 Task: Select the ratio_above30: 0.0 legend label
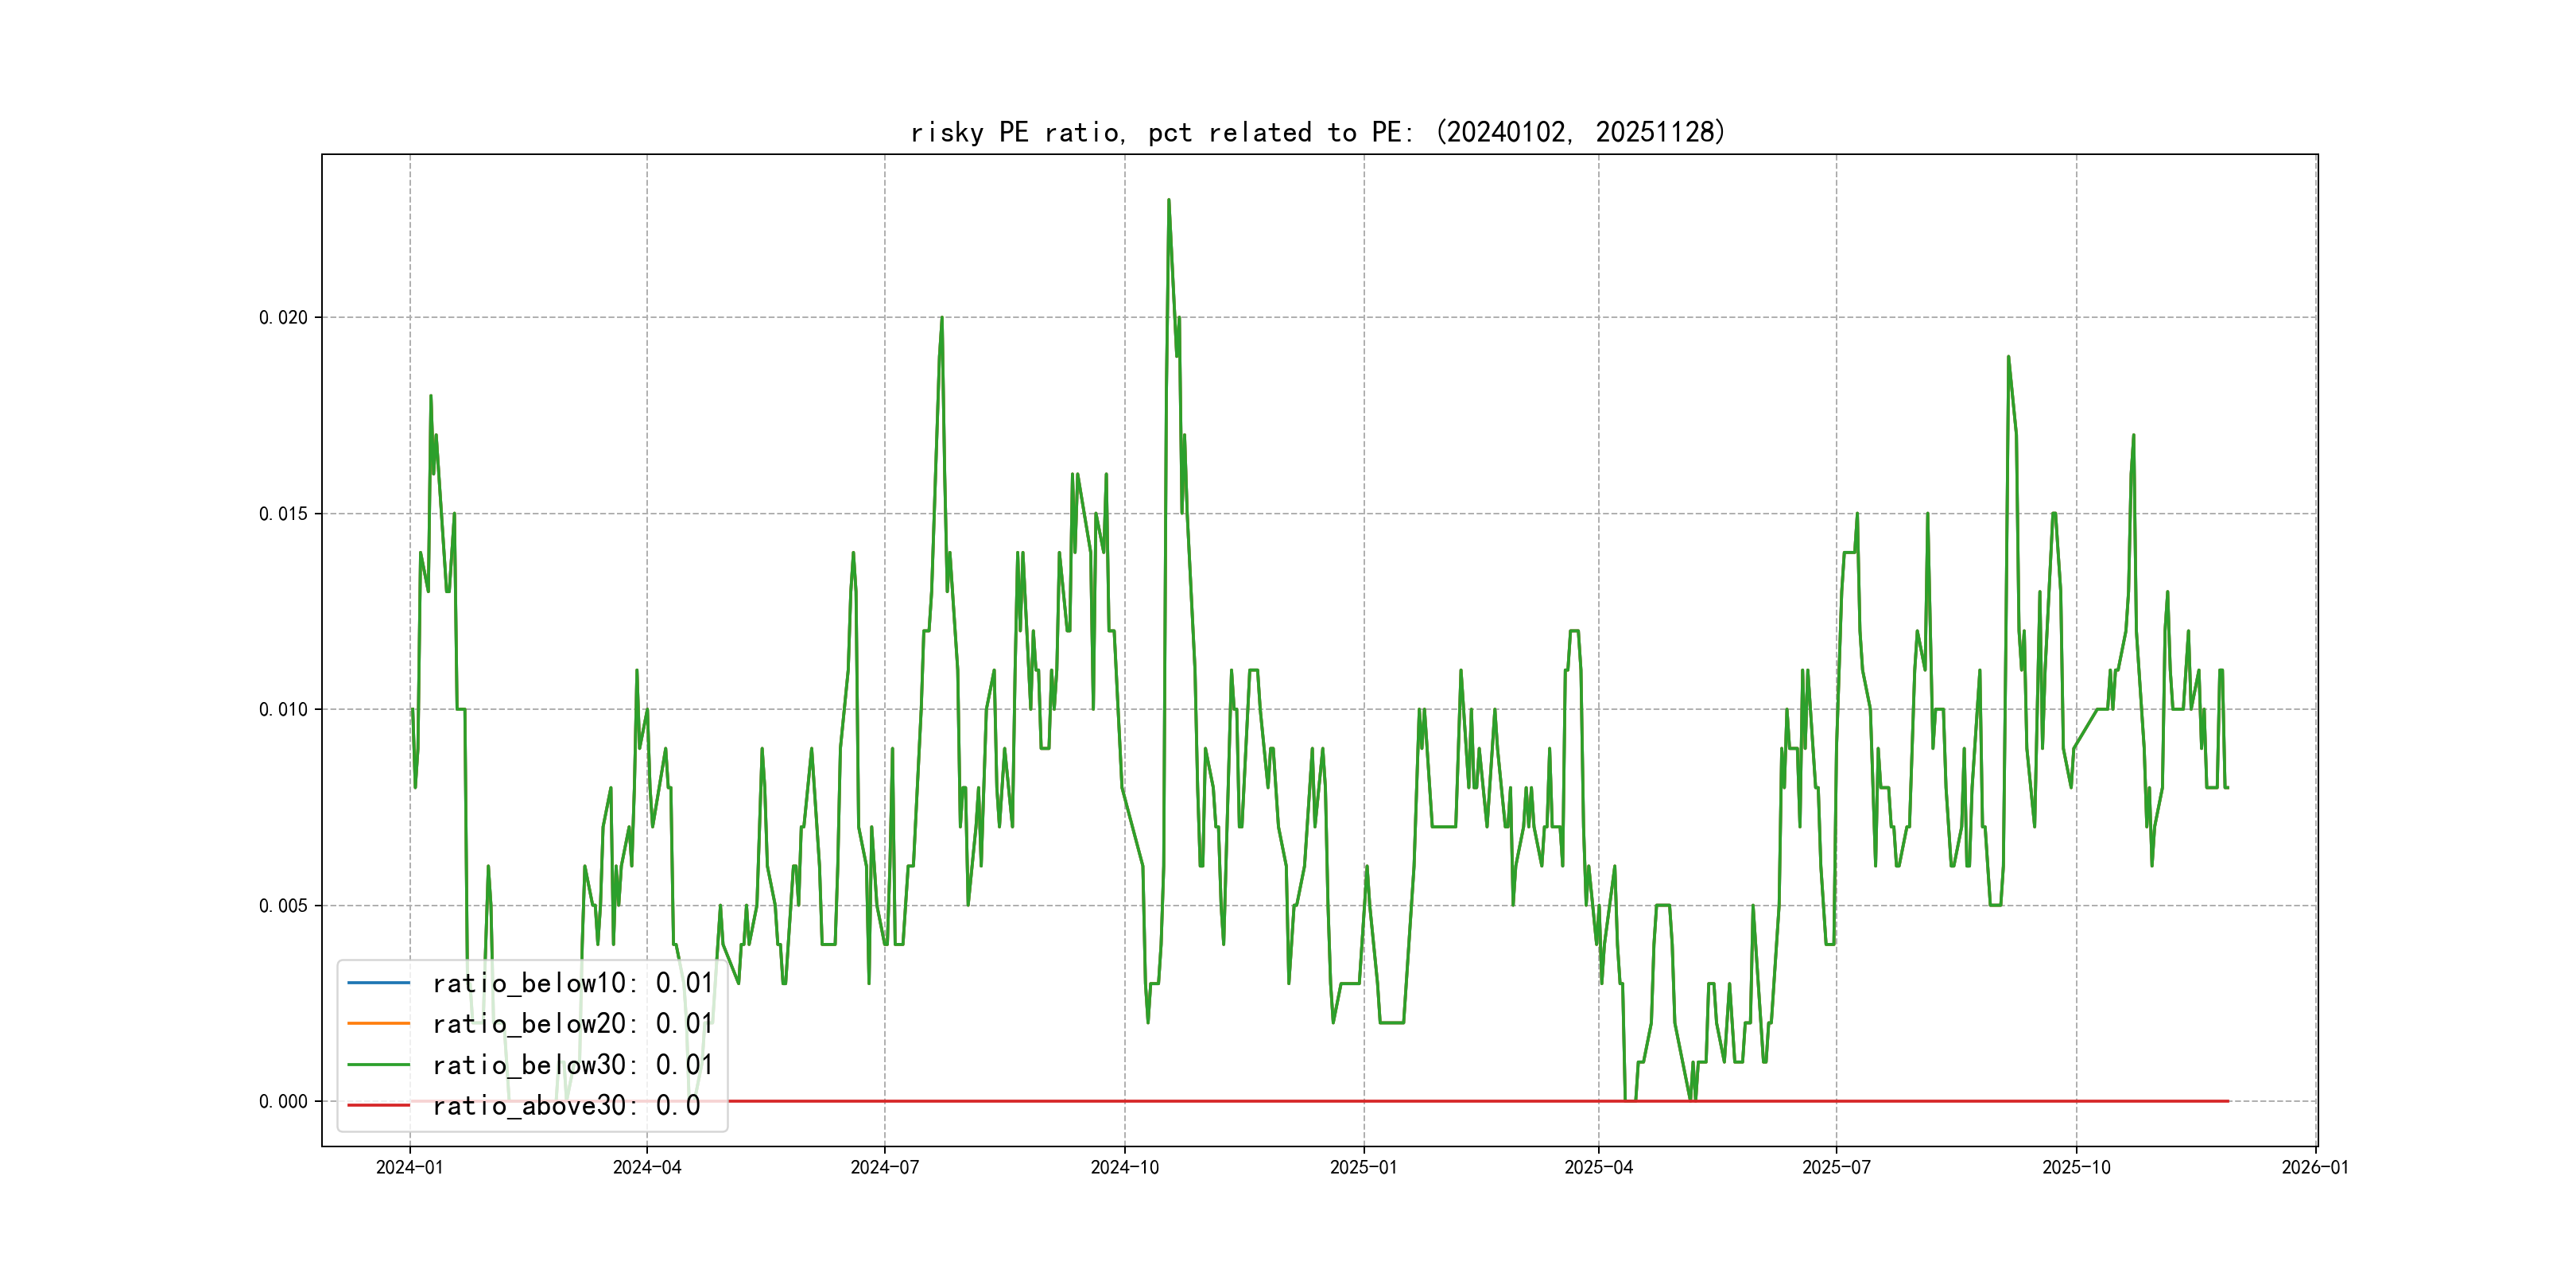click(x=566, y=1105)
